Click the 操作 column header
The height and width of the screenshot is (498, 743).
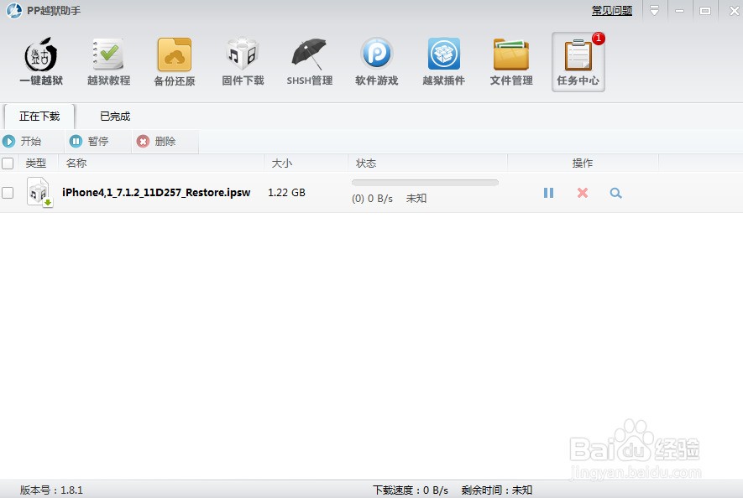[583, 163]
